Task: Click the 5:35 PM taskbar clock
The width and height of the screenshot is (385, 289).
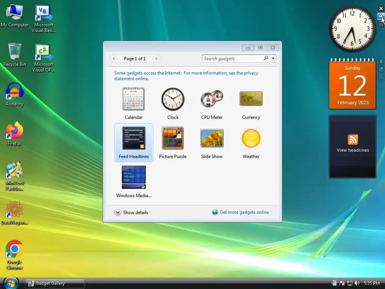Action: tap(372, 283)
